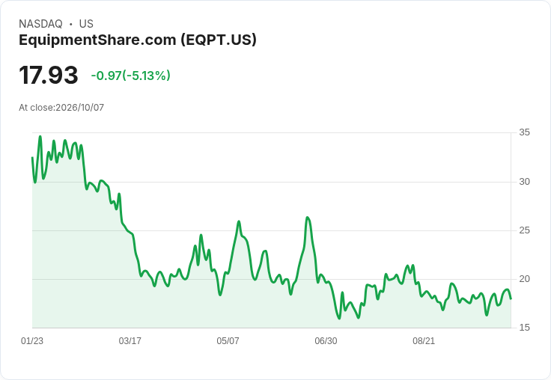Click the 15 price axis label

[524, 328]
